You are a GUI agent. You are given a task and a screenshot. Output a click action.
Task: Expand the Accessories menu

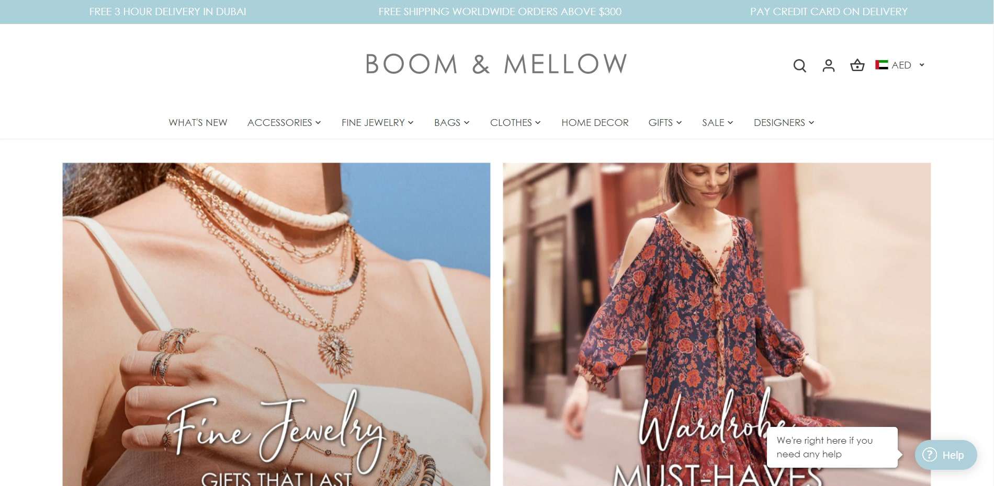click(284, 122)
